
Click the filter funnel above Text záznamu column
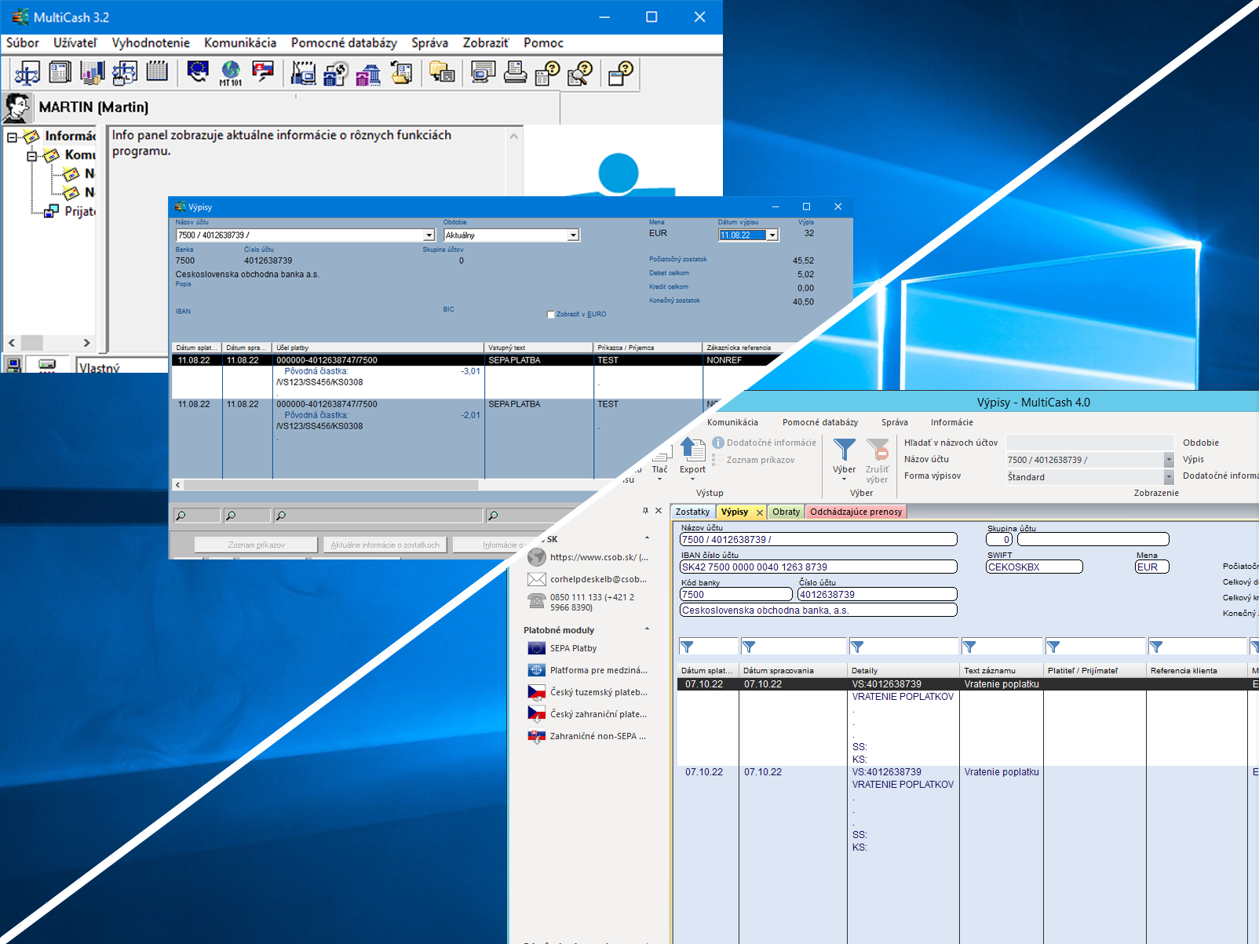(969, 647)
